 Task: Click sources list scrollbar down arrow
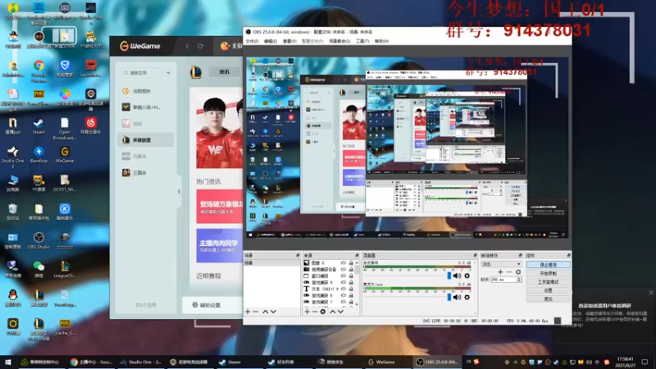coord(357,304)
